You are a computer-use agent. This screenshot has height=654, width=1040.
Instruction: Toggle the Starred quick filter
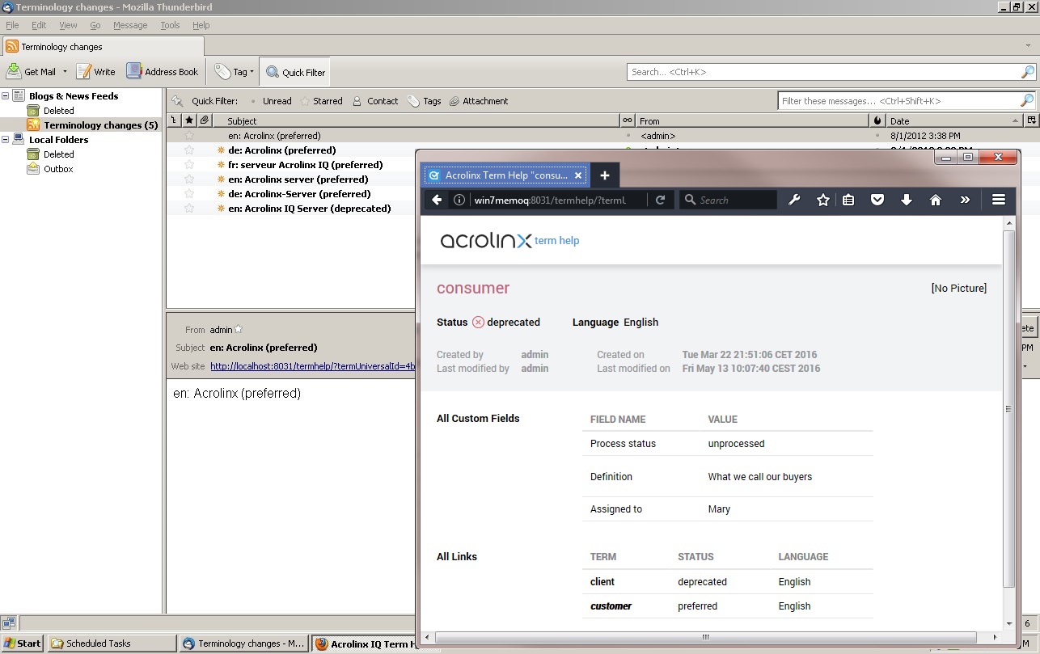coord(321,101)
